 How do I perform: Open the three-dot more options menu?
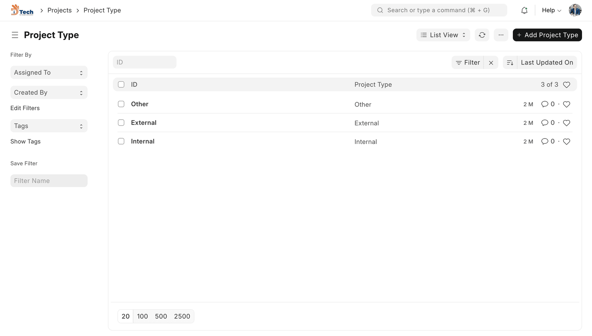[501, 35]
